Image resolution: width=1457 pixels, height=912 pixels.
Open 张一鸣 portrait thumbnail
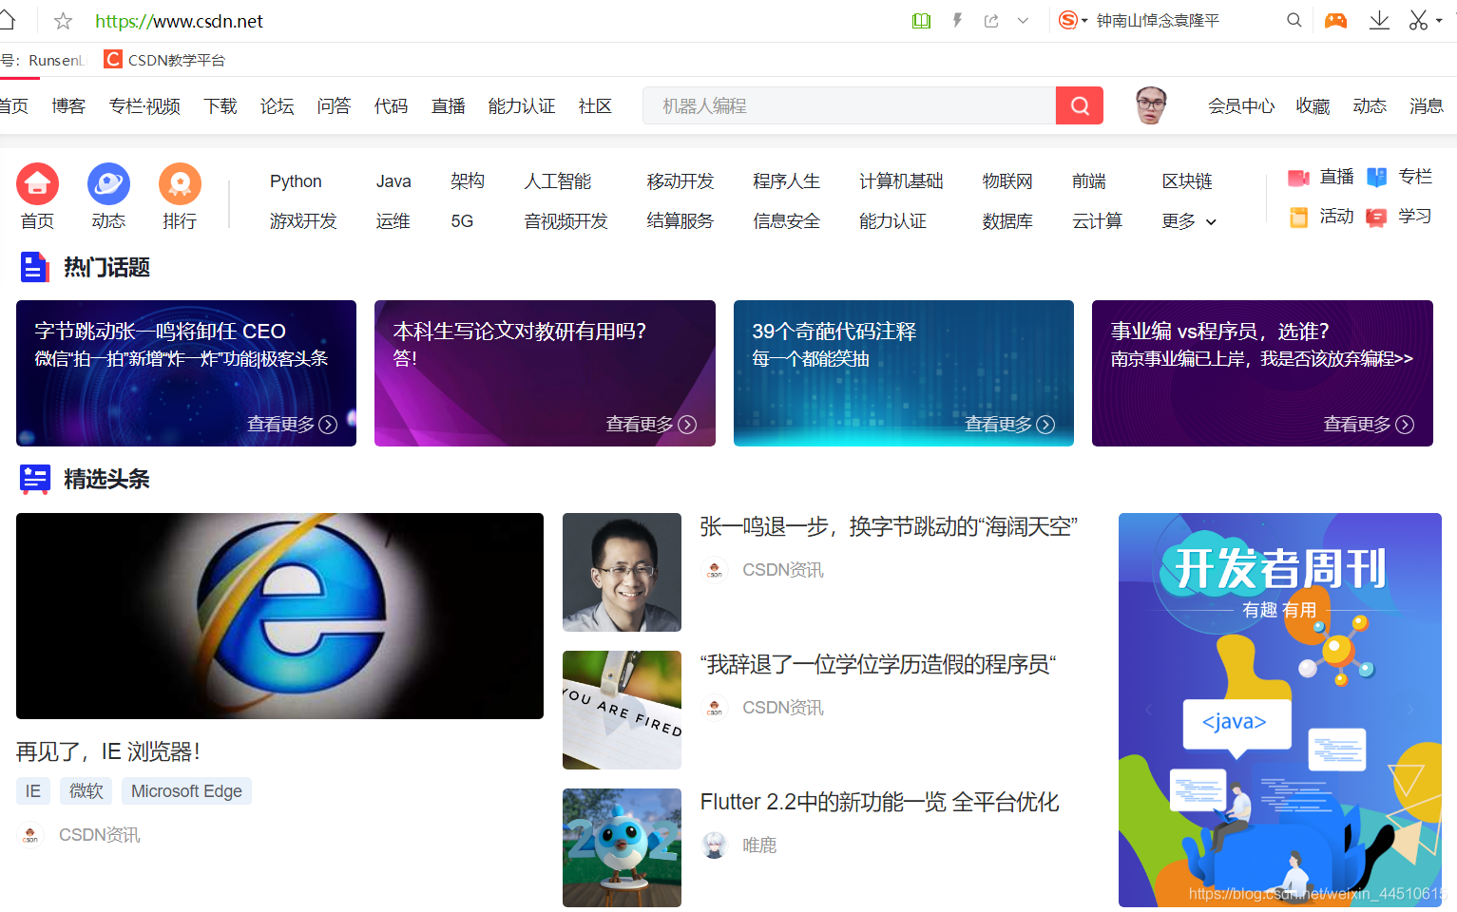pos(622,572)
